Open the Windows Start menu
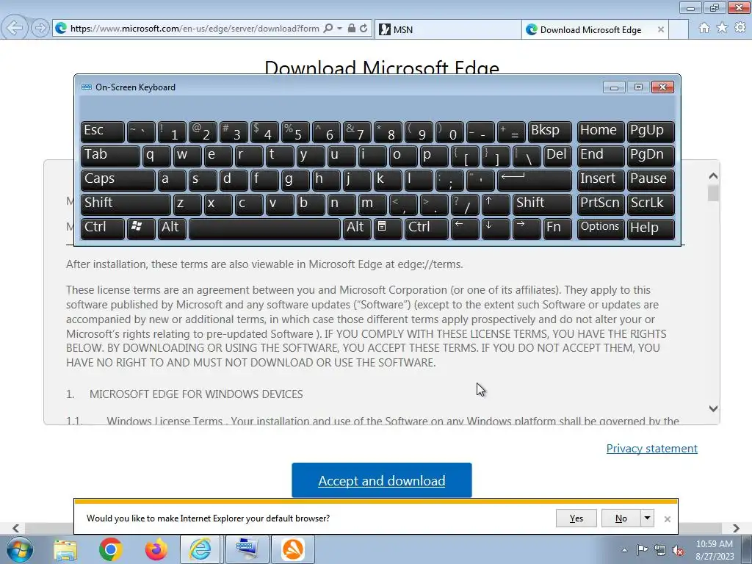752x564 pixels. click(x=19, y=549)
